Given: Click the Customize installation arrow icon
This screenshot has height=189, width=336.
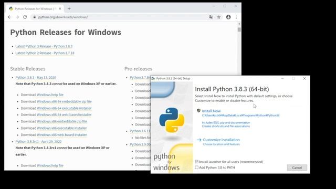Looking at the screenshot, I should [199, 140].
